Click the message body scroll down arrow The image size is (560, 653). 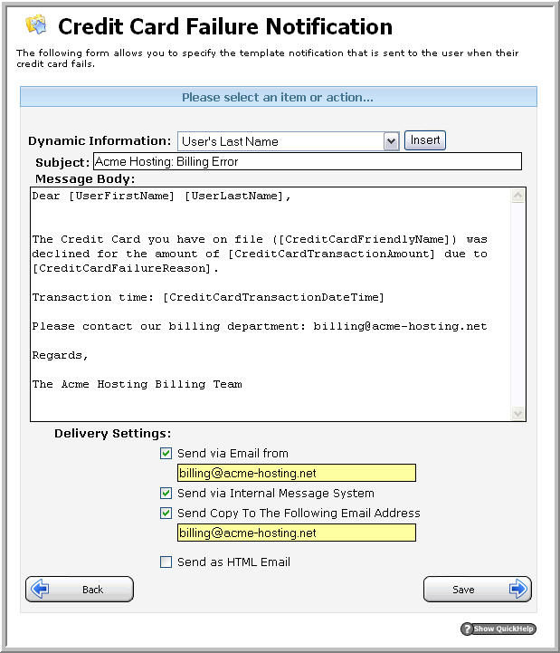[518, 413]
